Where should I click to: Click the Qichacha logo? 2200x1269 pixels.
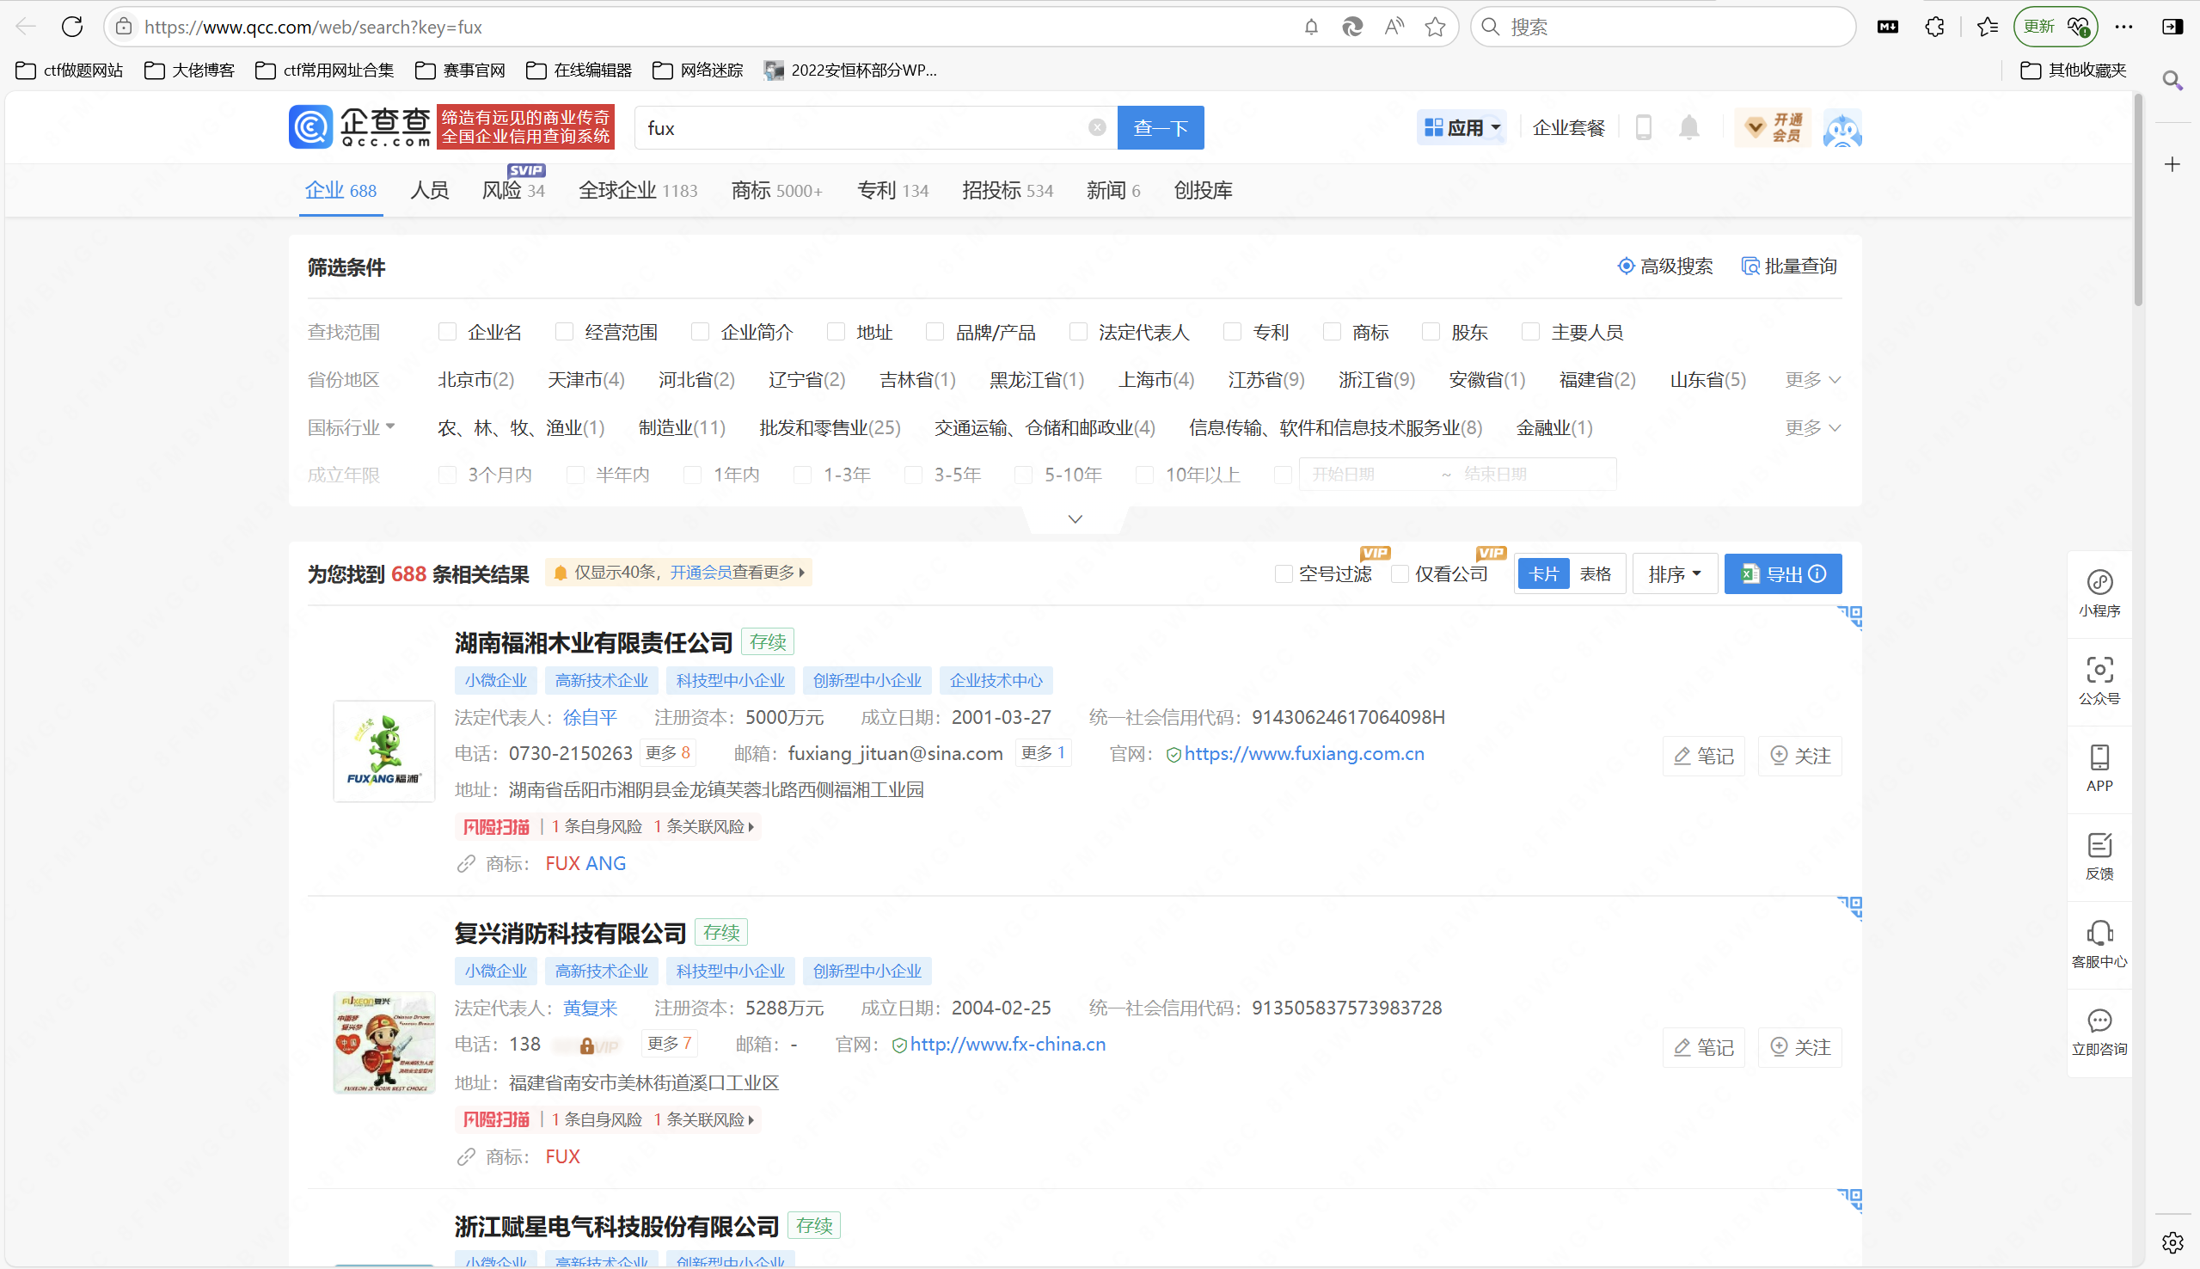pos(360,127)
